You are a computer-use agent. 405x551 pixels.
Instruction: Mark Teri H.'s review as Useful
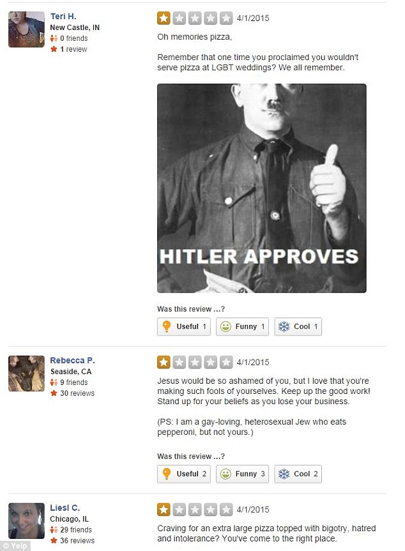[x=184, y=326]
